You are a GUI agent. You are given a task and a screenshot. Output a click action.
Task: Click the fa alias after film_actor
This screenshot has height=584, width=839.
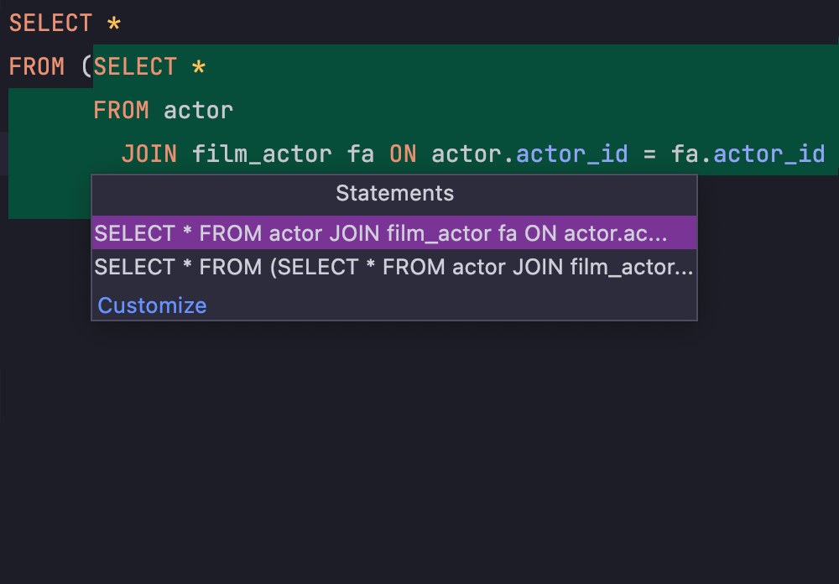point(361,154)
